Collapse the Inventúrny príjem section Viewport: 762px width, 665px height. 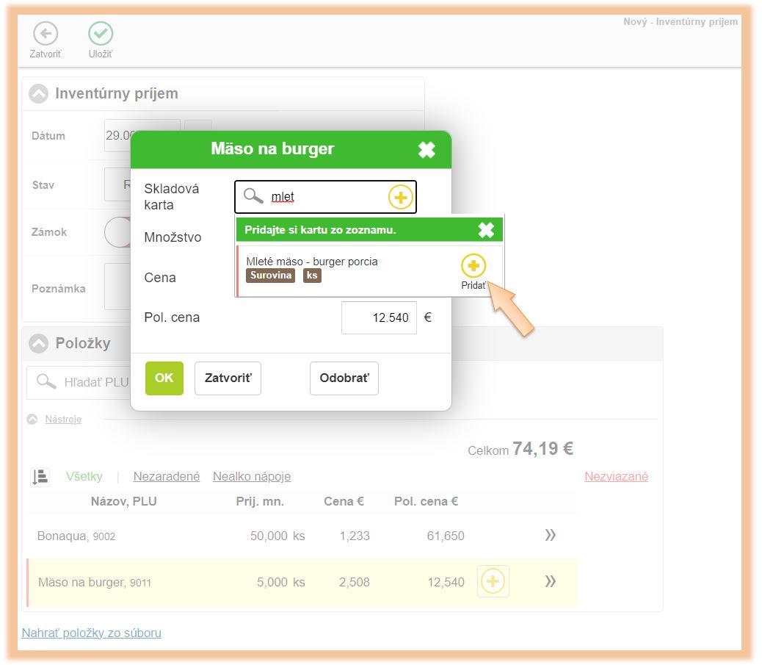tap(38, 94)
